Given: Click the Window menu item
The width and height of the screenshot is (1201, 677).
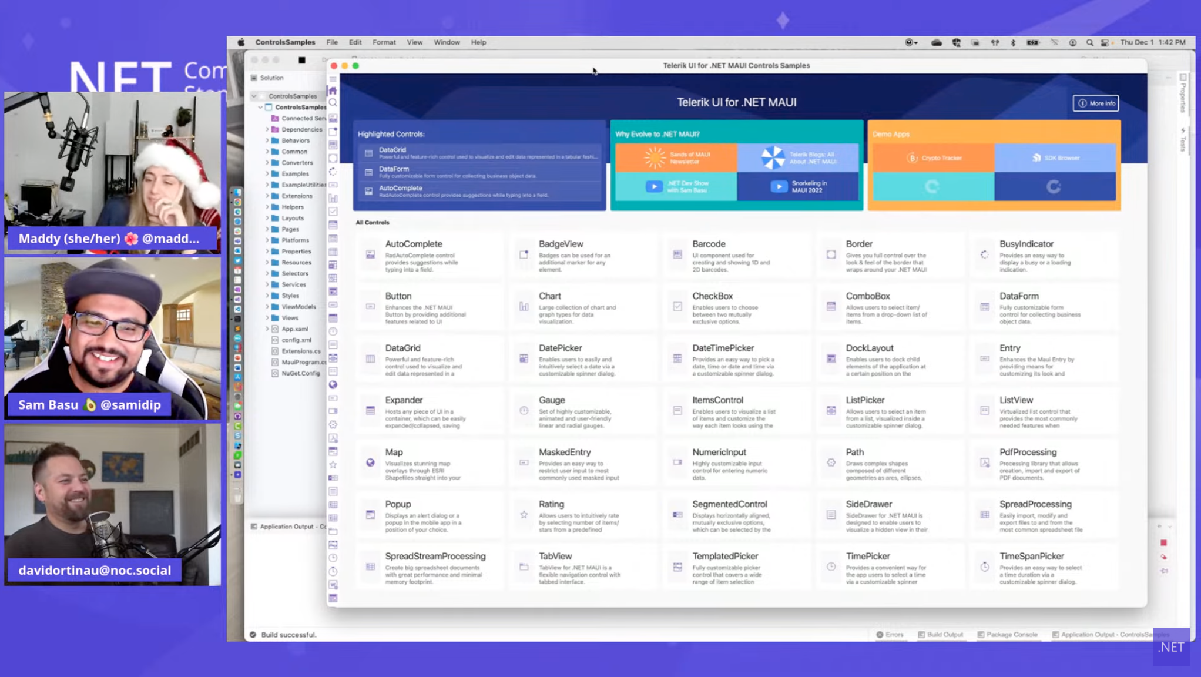Looking at the screenshot, I should click(445, 42).
